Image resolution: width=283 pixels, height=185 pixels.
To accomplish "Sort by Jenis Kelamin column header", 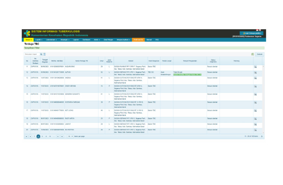I will tap(109, 61).
